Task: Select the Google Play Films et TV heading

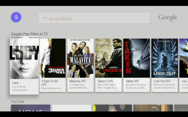Action: click(30, 34)
